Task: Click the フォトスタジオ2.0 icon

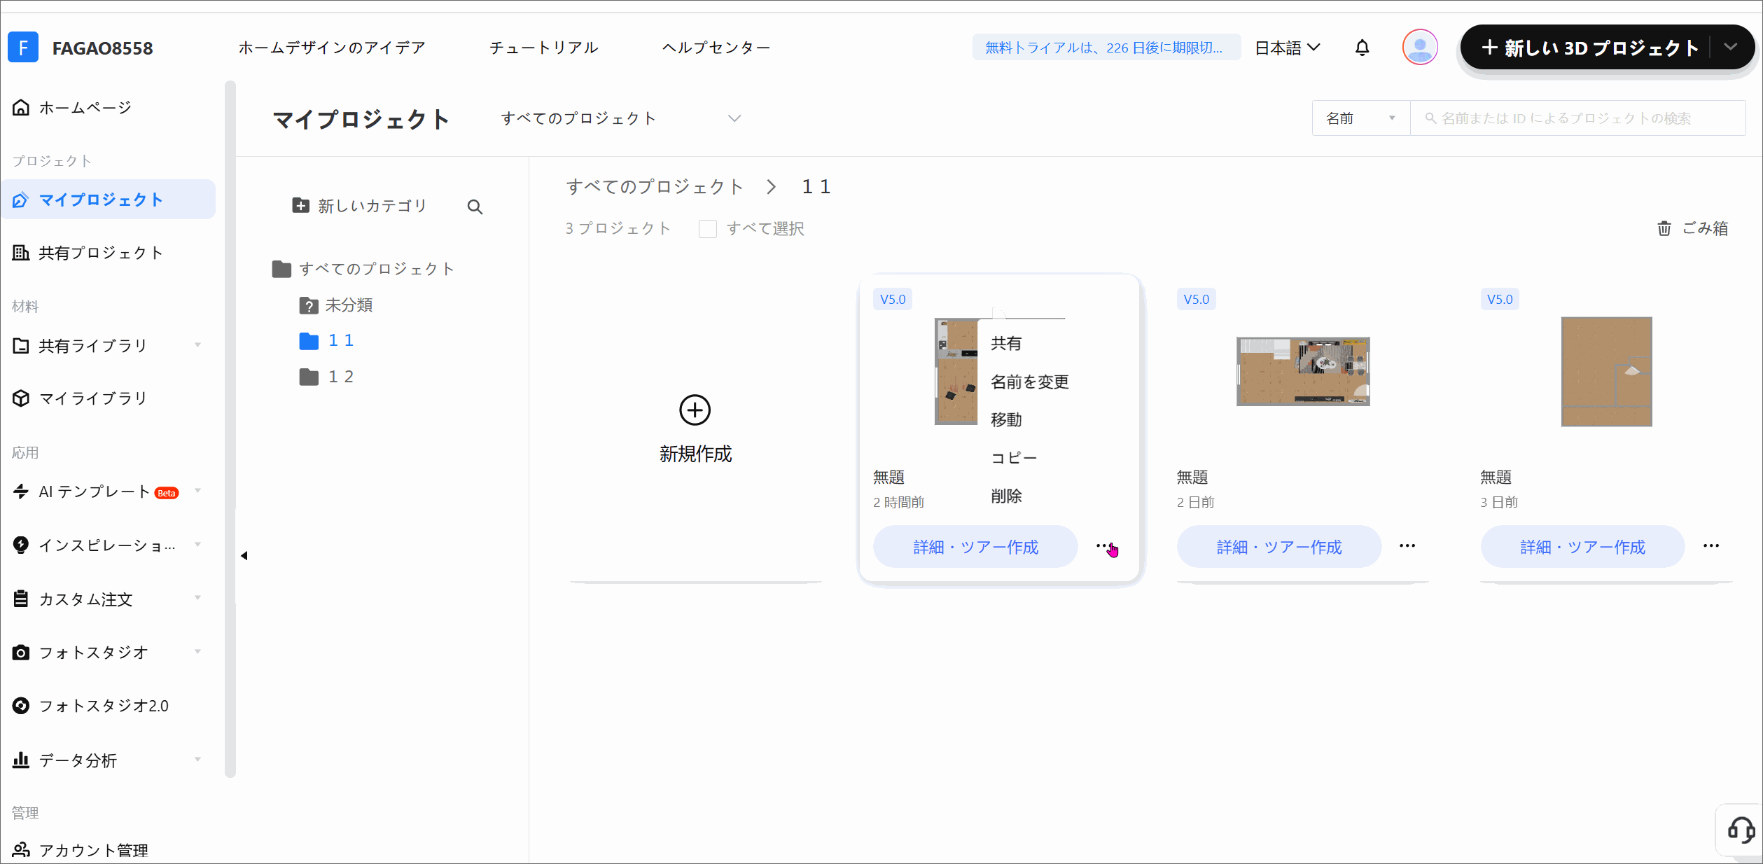Action: pyautogui.click(x=21, y=706)
